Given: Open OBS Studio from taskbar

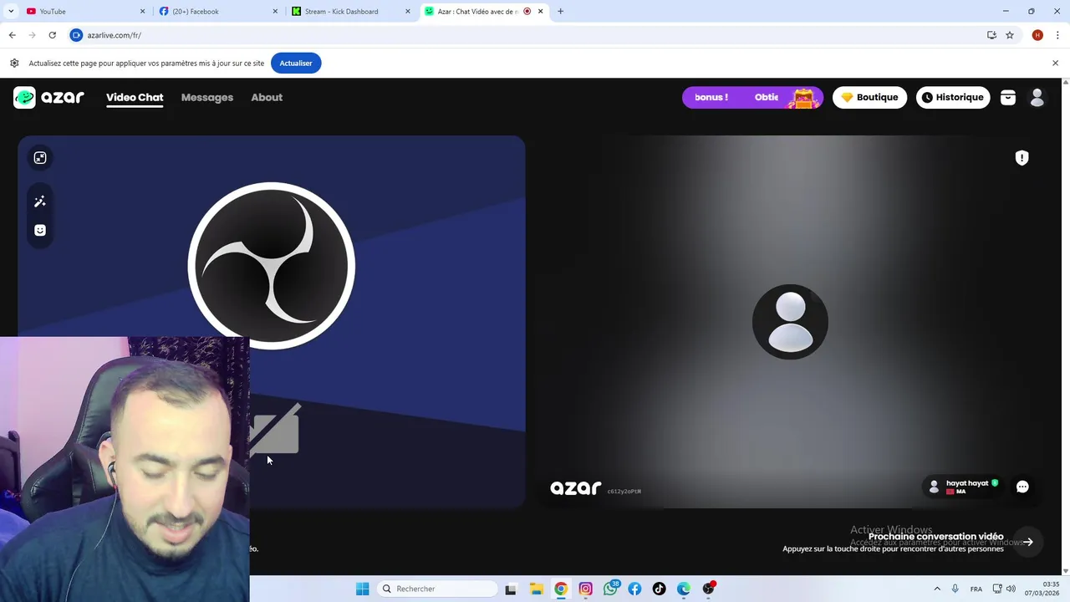Looking at the screenshot, I should (x=709, y=589).
